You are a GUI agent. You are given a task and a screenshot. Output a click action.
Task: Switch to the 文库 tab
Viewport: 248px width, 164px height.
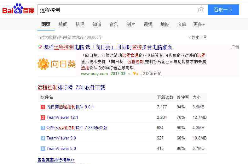click(x=182, y=24)
